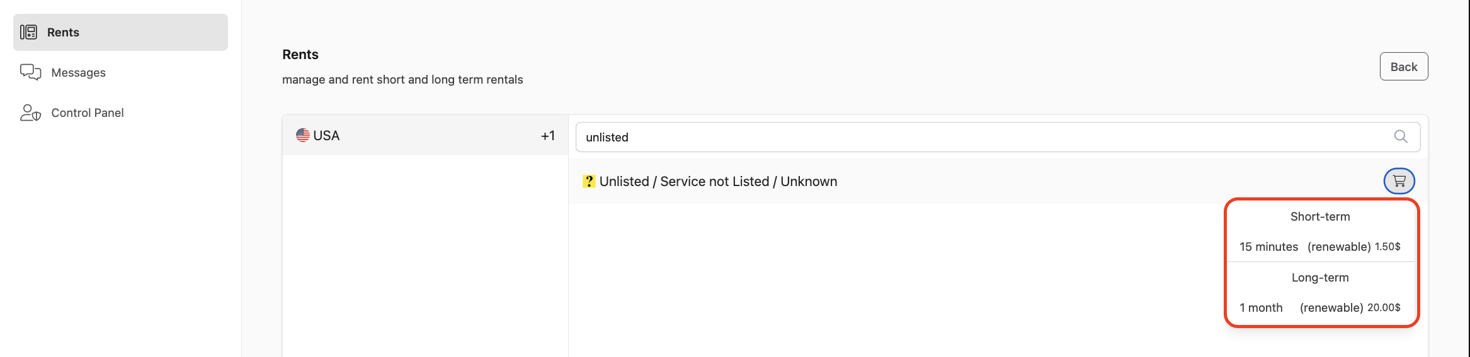Choose 1 month renewable 20.00$ option
The width and height of the screenshot is (1470, 357).
tap(1320, 307)
